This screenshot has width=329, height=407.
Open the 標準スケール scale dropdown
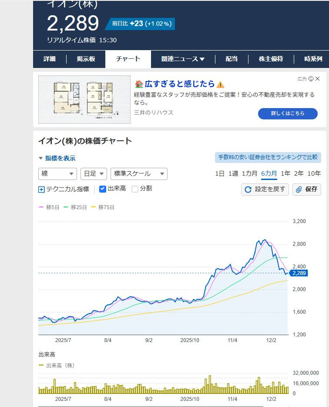[139, 173]
